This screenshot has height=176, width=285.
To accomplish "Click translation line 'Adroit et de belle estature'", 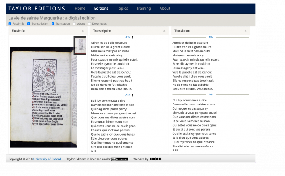I will (x=190, y=43).
